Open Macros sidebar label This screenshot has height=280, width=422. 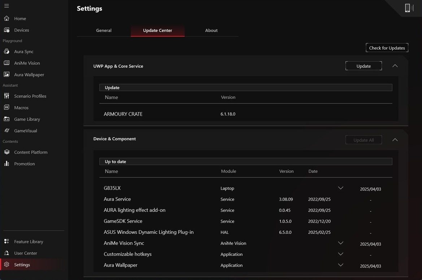pos(21,108)
